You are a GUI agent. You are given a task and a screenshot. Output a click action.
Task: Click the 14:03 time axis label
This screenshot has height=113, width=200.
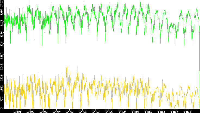pos(44,112)
